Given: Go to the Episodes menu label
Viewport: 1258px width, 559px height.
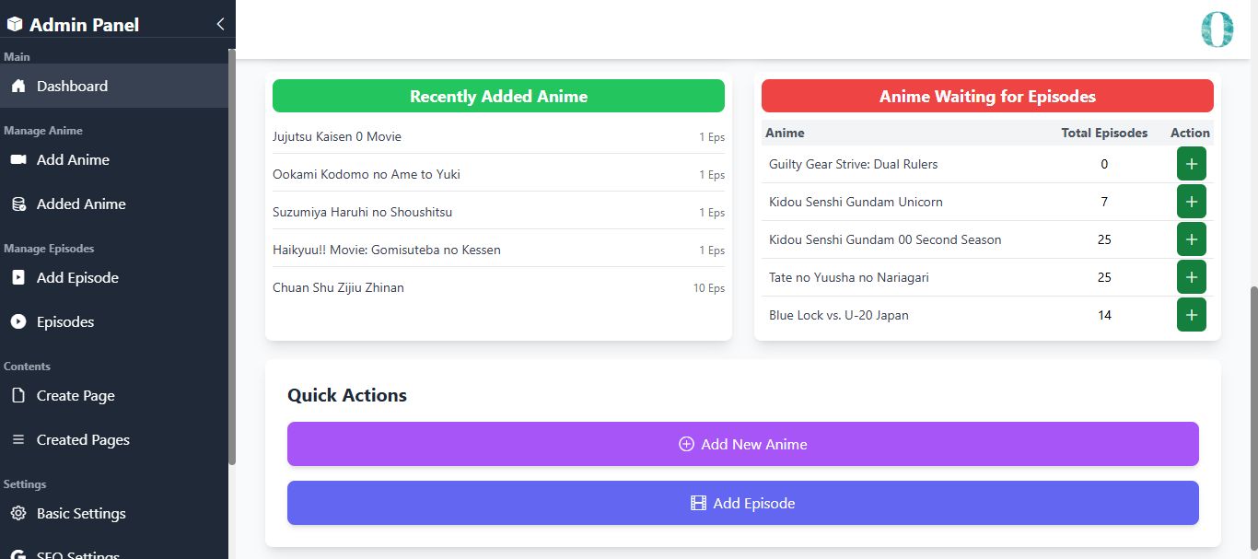Looking at the screenshot, I should tap(65, 322).
